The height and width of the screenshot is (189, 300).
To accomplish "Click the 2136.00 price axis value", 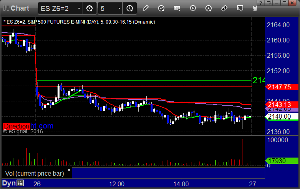I will [x=278, y=132].
